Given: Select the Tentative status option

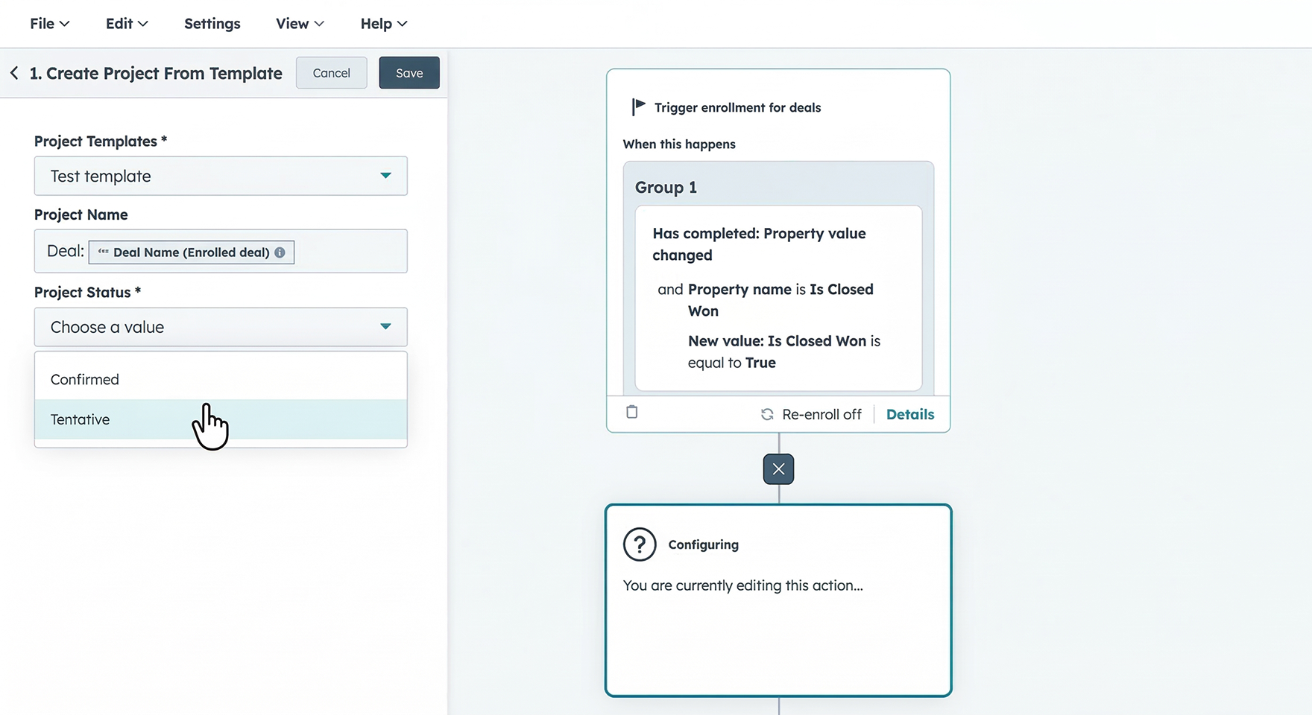Looking at the screenshot, I should click(x=81, y=420).
